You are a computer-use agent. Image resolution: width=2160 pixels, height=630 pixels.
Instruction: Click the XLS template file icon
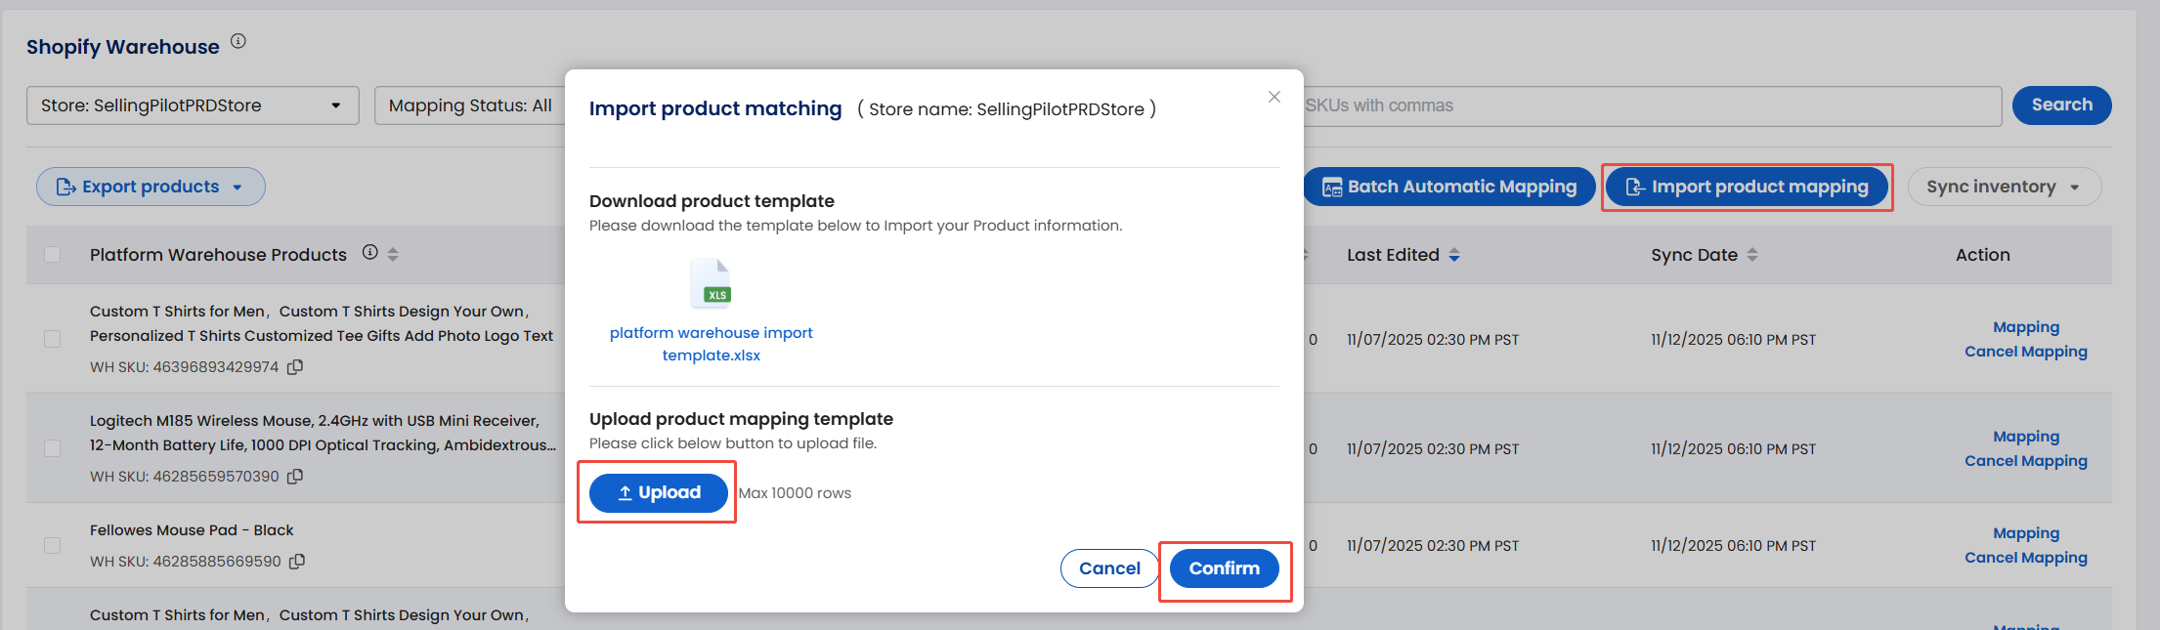point(711,283)
